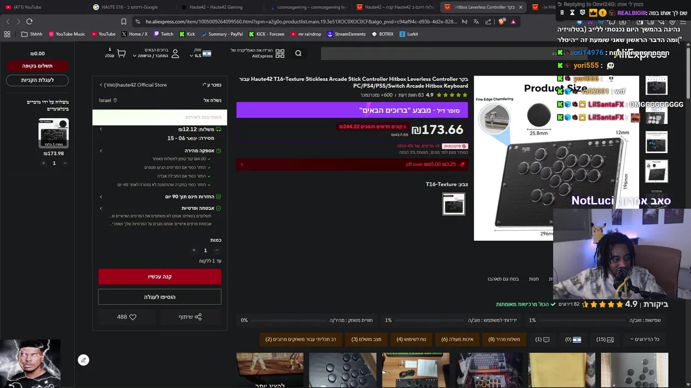Open the StreamElements bookmark
691x388 pixels.
click(347, 34)
